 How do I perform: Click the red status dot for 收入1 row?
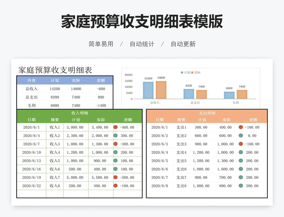click(x=115, y=127)
